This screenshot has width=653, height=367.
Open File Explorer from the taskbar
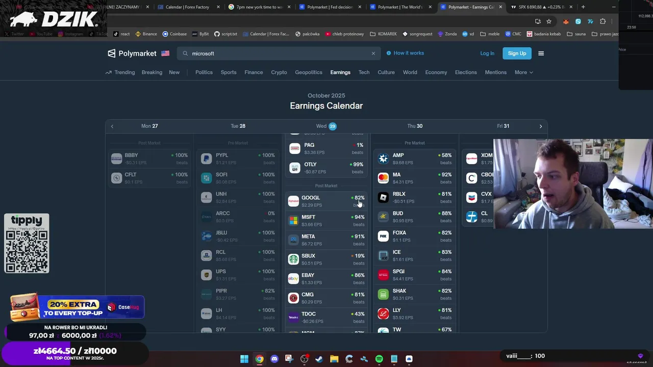334,359
